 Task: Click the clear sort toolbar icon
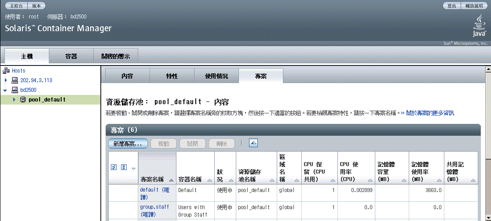(x=253, y=143)
